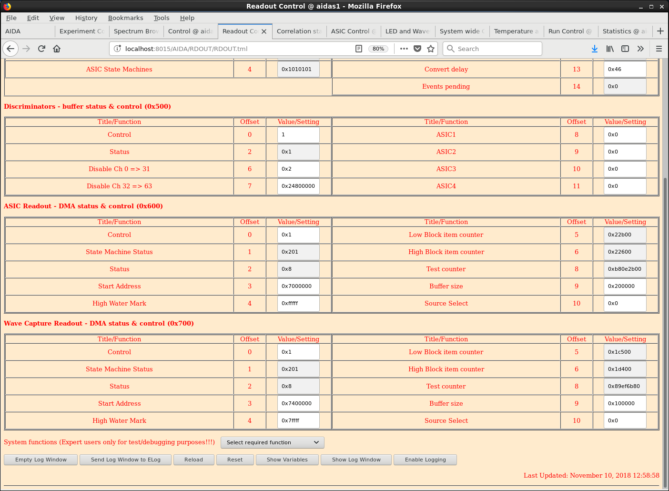
Task: Click the Enable Logging button
Action: (x=425, y=460)
